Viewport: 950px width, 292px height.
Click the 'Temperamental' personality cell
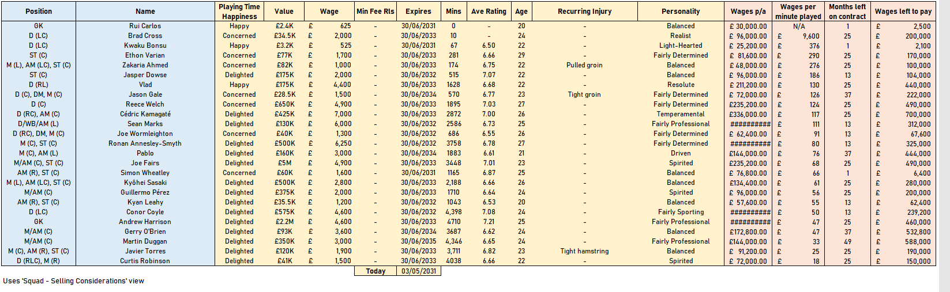681,114
